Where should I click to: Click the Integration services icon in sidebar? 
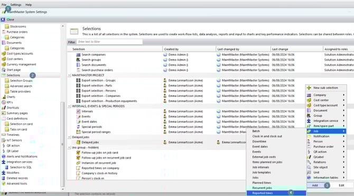[4, 162]
